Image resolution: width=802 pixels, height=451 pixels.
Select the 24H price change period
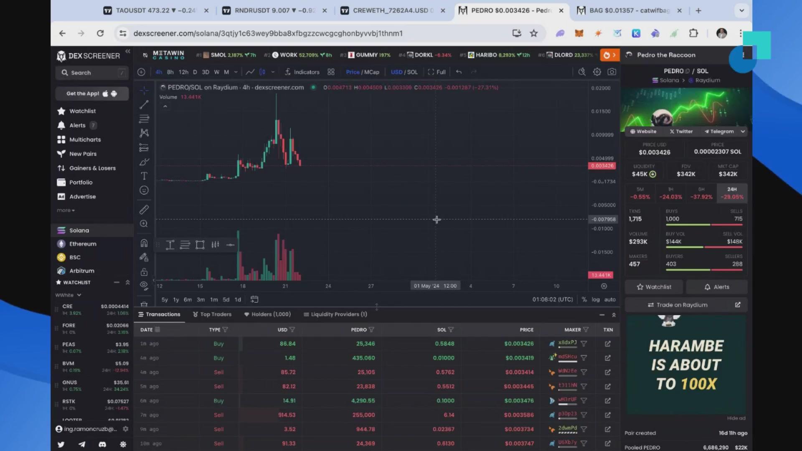click(732, 193)
